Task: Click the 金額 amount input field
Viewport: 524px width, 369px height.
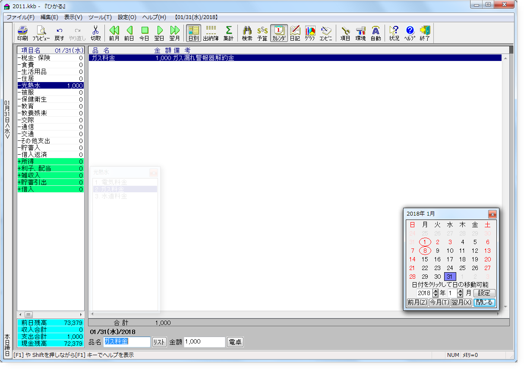Action: [x=205, y=342]
